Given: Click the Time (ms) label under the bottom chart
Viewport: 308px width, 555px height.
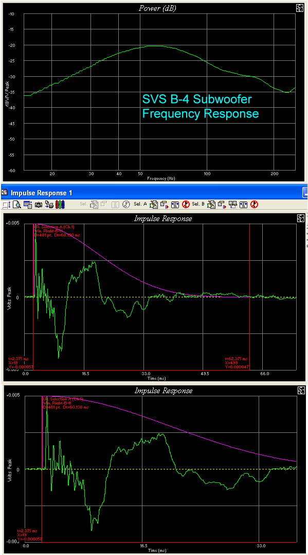Looking at the screenshot, I should [x=157, y=550].
